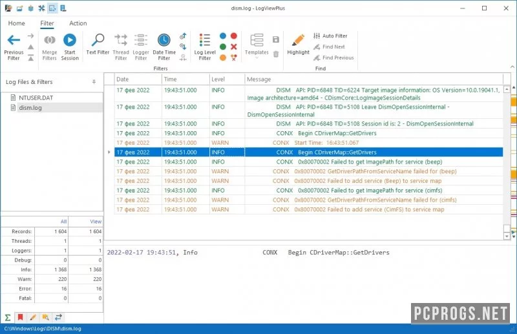
Task: Sort by the Level column header
Action: pos(227,79)
